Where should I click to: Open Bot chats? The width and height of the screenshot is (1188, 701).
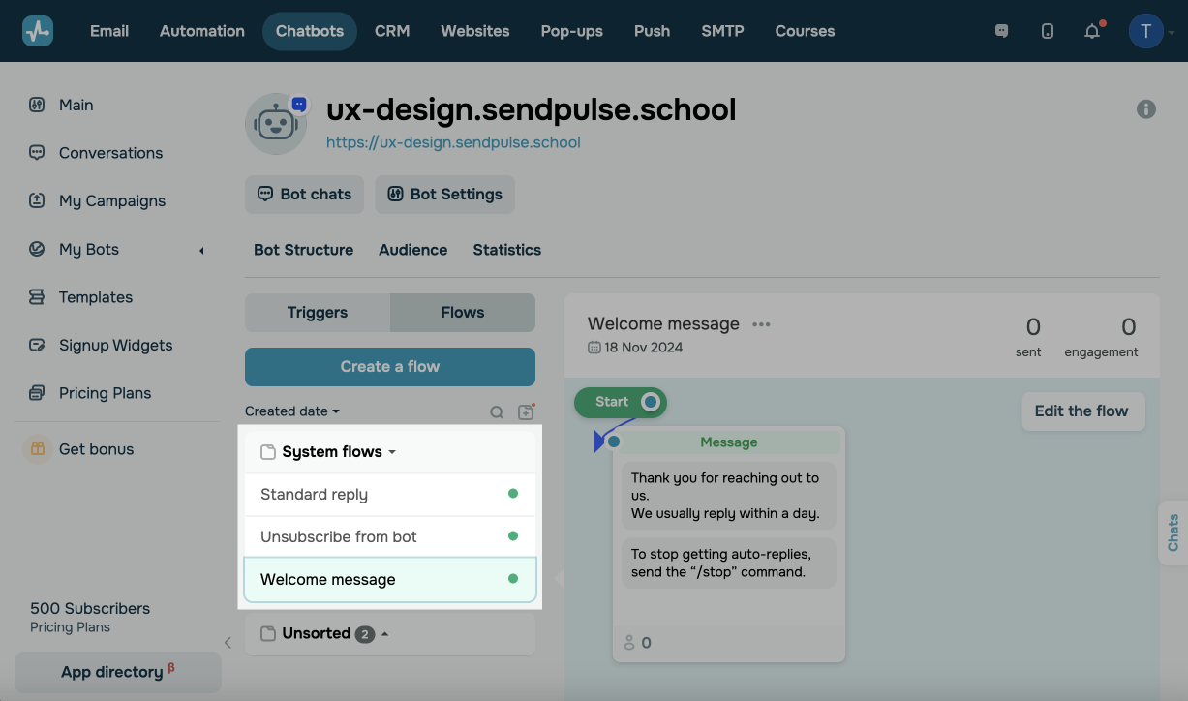click(x=305, y=195)
